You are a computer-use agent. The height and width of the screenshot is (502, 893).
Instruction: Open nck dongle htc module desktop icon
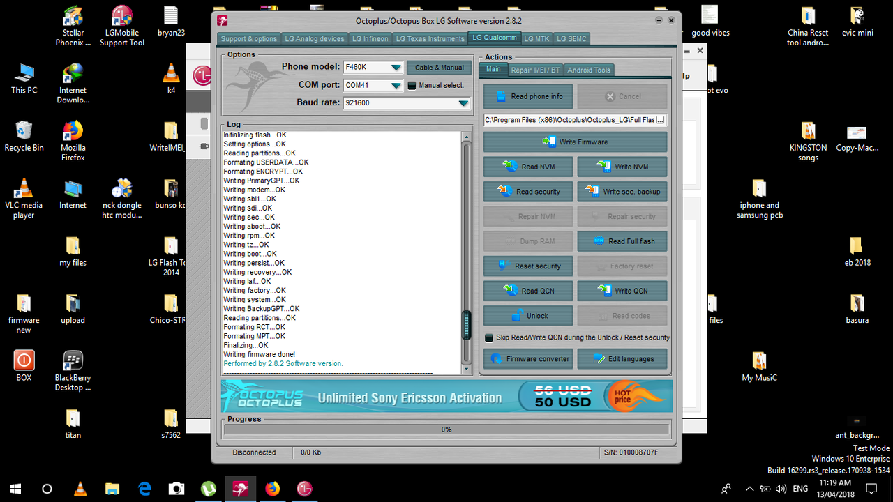click(122, 199)
